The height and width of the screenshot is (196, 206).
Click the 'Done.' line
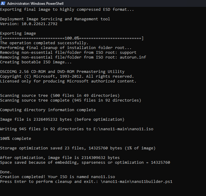pos(6,172)
